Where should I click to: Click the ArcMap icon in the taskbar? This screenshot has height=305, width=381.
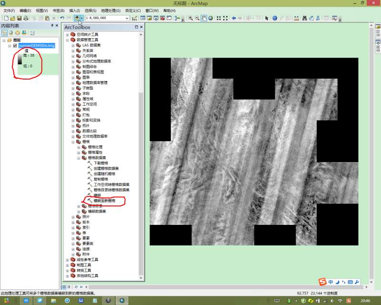pos(122,301)
